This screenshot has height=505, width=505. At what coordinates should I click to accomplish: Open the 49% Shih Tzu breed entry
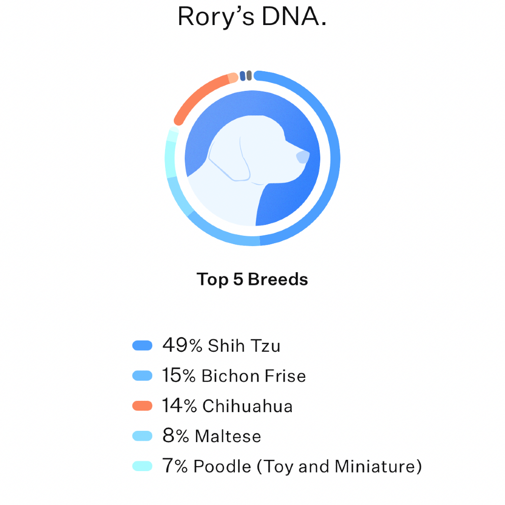pos(221,345)
